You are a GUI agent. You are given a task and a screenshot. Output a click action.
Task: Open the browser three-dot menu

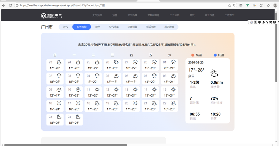point(276,6)
